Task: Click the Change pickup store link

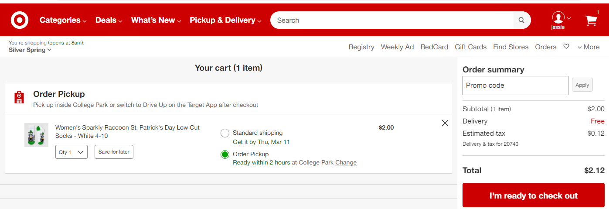Action: pyautogui.click(x=346, y=163)
